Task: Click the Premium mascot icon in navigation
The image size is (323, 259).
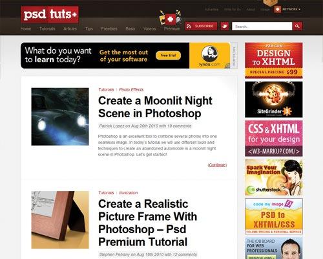Action: tap(170, 17)
